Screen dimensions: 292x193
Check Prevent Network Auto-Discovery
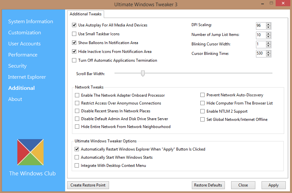[202, 95]
